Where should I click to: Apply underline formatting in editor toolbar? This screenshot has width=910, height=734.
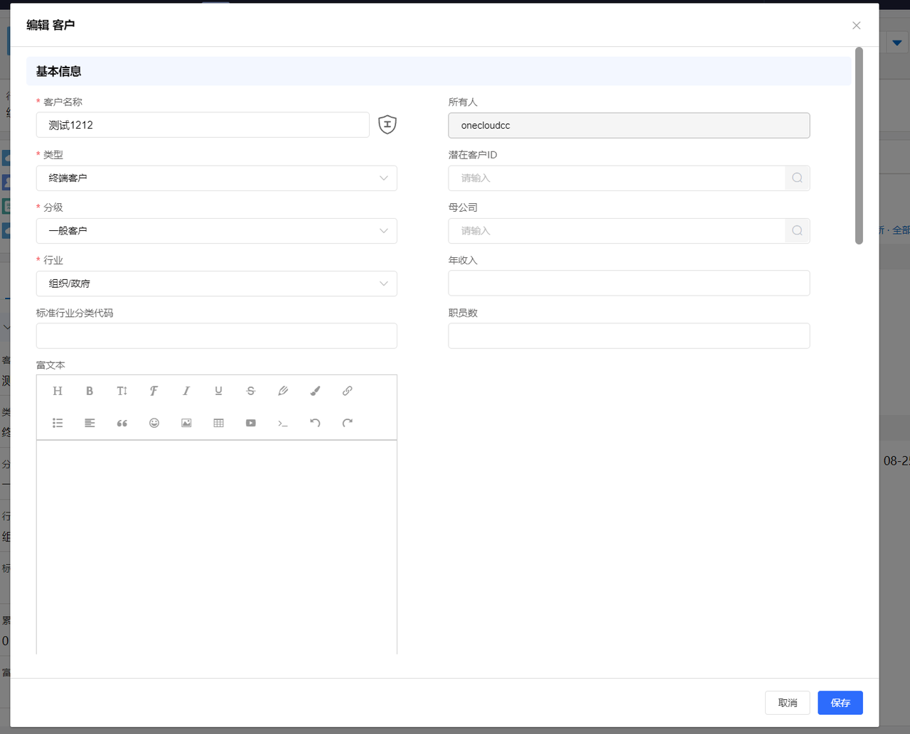click(218, 391)
